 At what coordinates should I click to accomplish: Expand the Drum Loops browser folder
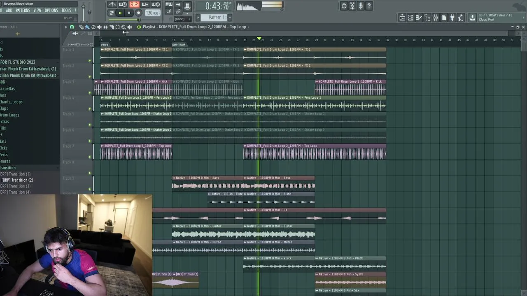coord(9,115)
